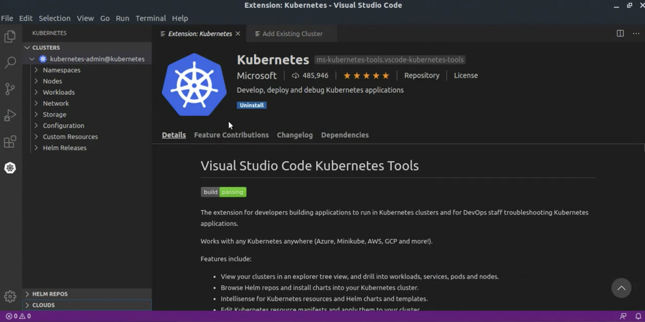
Task: Open the Repository link
Action: (422, 76)
